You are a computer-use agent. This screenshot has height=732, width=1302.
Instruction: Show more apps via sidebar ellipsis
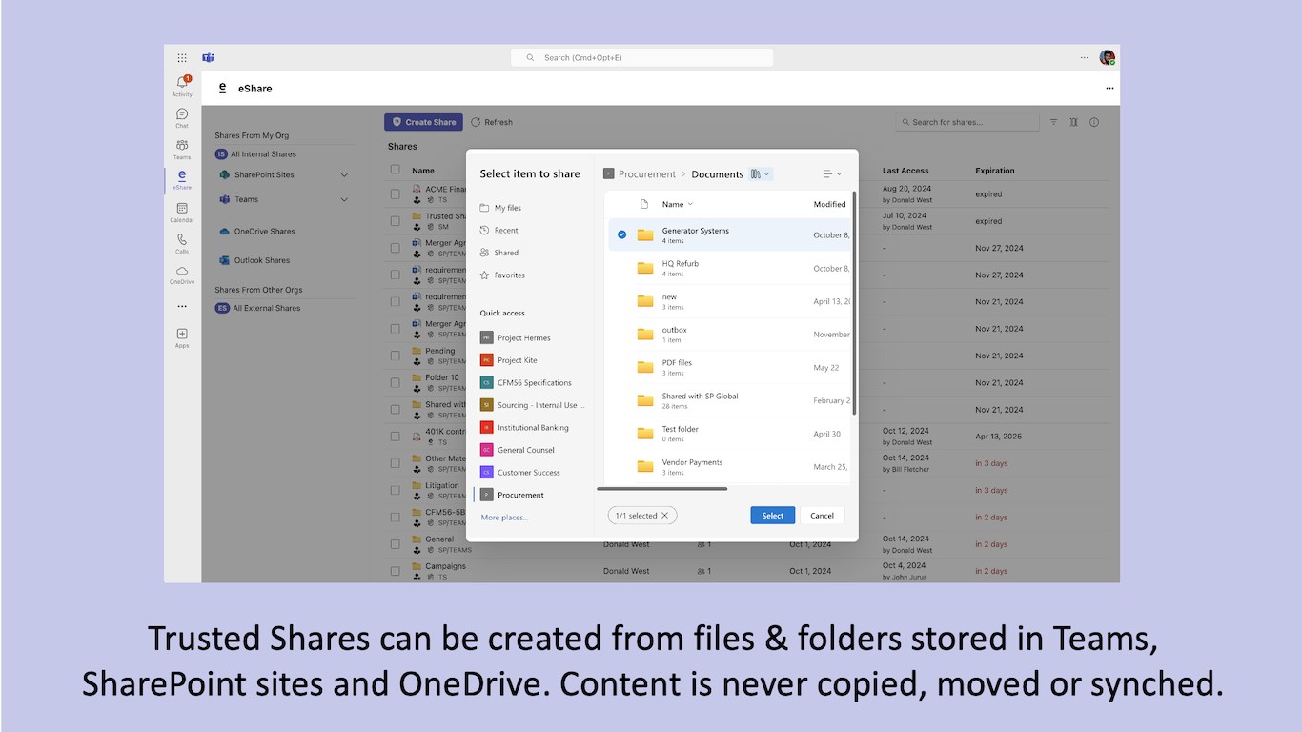182,307
